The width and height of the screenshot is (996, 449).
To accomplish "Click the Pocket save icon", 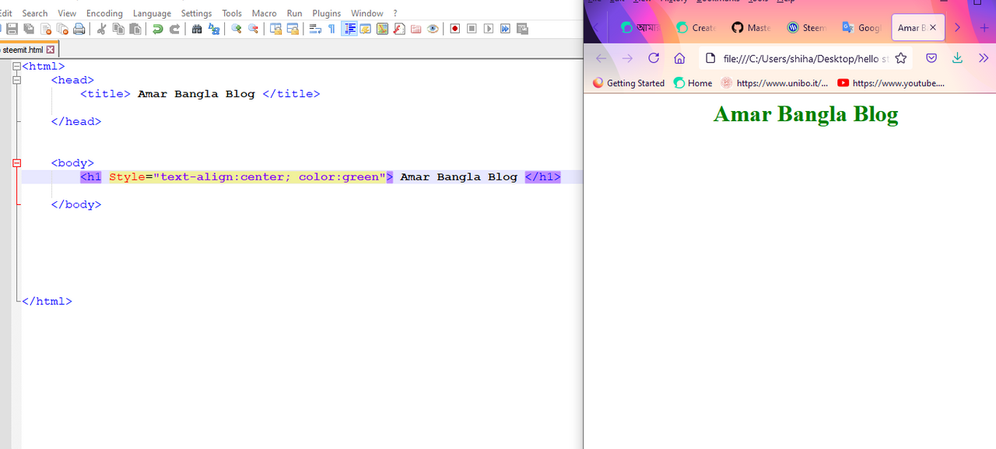I will click(931, 58).
